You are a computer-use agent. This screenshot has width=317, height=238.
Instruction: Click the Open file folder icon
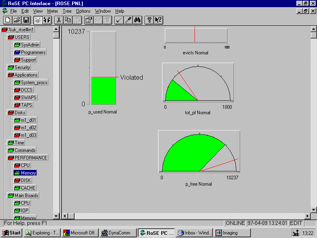17,20
